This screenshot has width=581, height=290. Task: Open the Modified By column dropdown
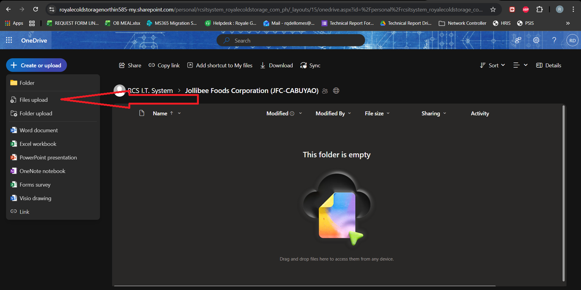(349, 113)
